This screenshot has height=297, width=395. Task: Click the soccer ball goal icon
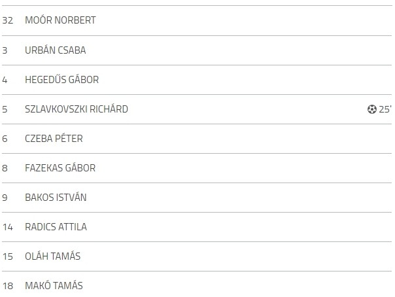click(x=372, y=109)
